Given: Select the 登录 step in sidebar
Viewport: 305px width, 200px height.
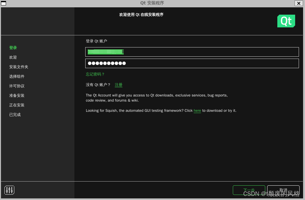Looking at the screenshot, I should click(13, 48).
